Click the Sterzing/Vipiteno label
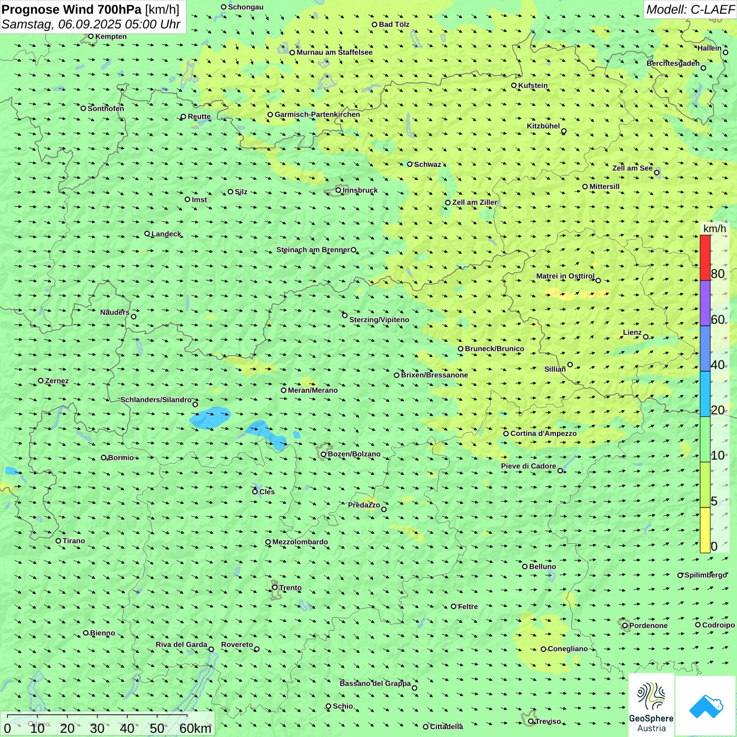This screenshot has width=737, height=737. [x=379, y=320]
